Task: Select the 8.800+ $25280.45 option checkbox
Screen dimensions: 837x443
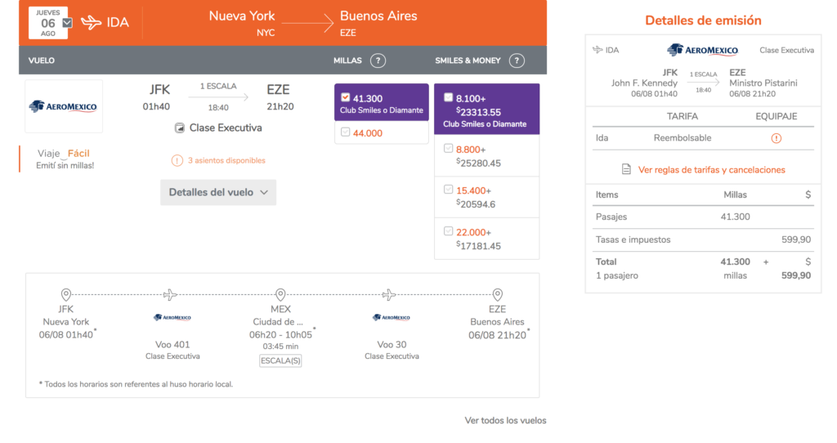Action: tap(449, 149)
